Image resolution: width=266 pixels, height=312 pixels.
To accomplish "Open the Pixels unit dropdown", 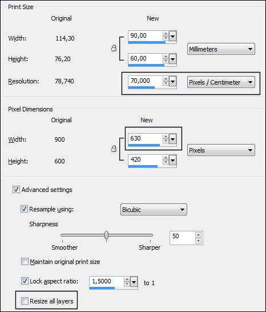I will pyautogui.click(x=221, y=150).
